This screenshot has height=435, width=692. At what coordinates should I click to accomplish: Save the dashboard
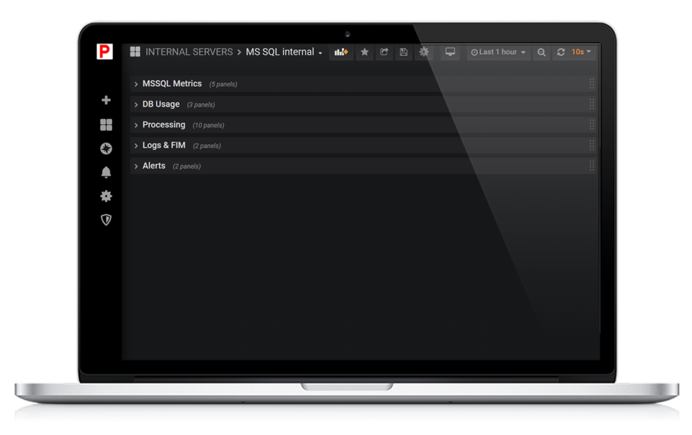point(403,52)
